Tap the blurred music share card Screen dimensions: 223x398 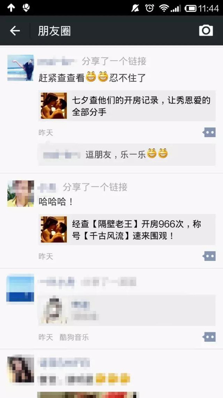point(127,310)
